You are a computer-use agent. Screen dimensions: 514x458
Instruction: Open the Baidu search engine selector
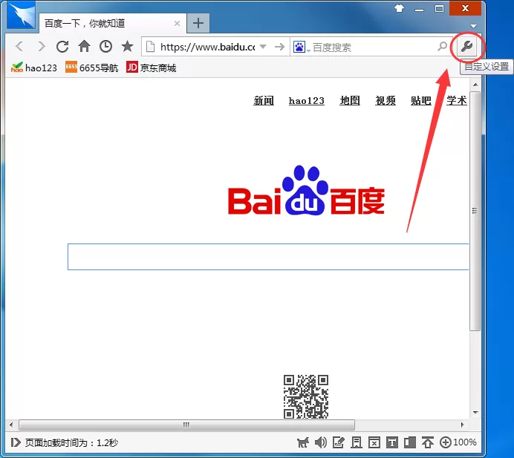[x=301, y=48]
